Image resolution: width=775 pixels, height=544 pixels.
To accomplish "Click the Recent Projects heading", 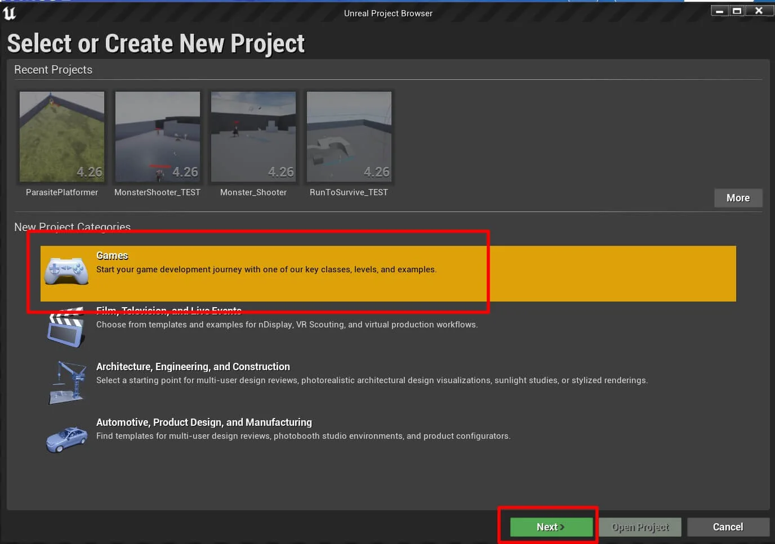I will coord(54,70).
